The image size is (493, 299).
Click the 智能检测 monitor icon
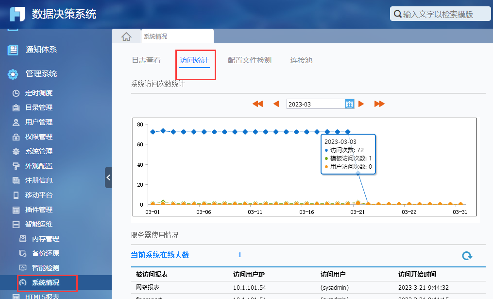pos(23,268)
